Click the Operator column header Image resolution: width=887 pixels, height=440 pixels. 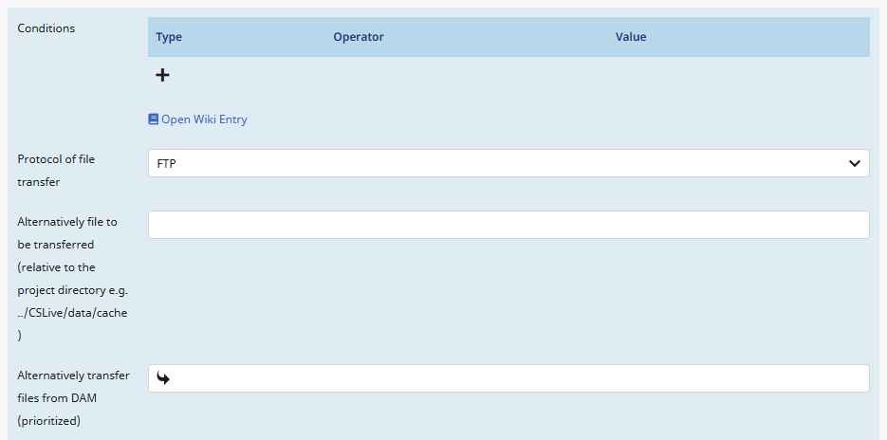point(358,37)
